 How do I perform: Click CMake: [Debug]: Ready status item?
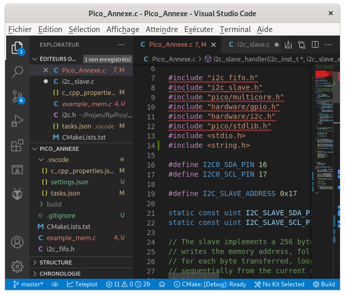pyautogui.click(x=210, y=284)
